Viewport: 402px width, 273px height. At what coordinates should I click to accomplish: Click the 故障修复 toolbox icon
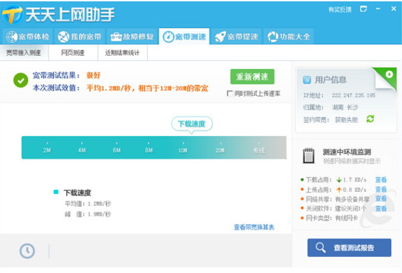point(116,37)
